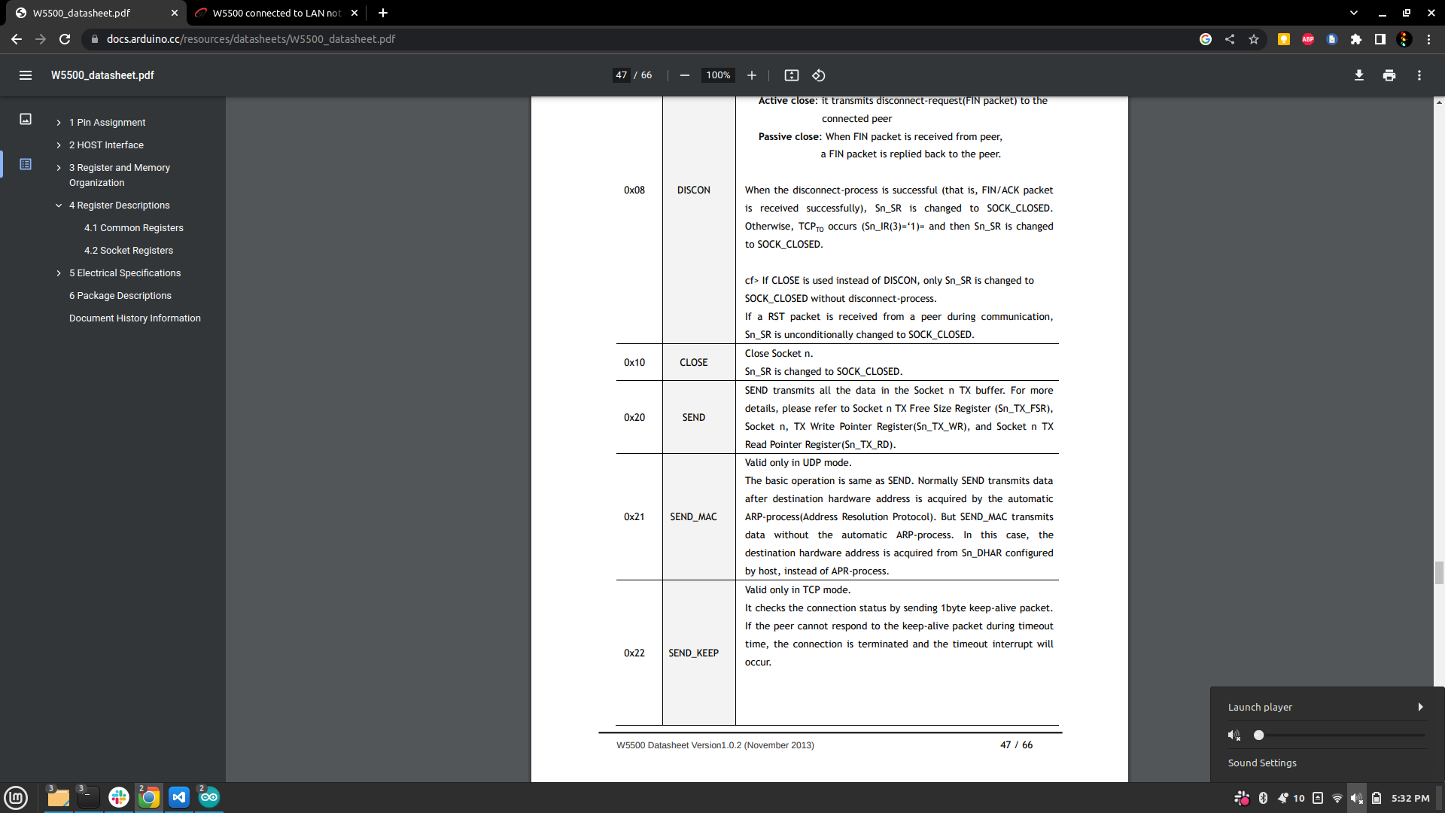Bookmark this page with star icon
The width and height of the screenshot is (1445, 813).
tap(1254, 39)
